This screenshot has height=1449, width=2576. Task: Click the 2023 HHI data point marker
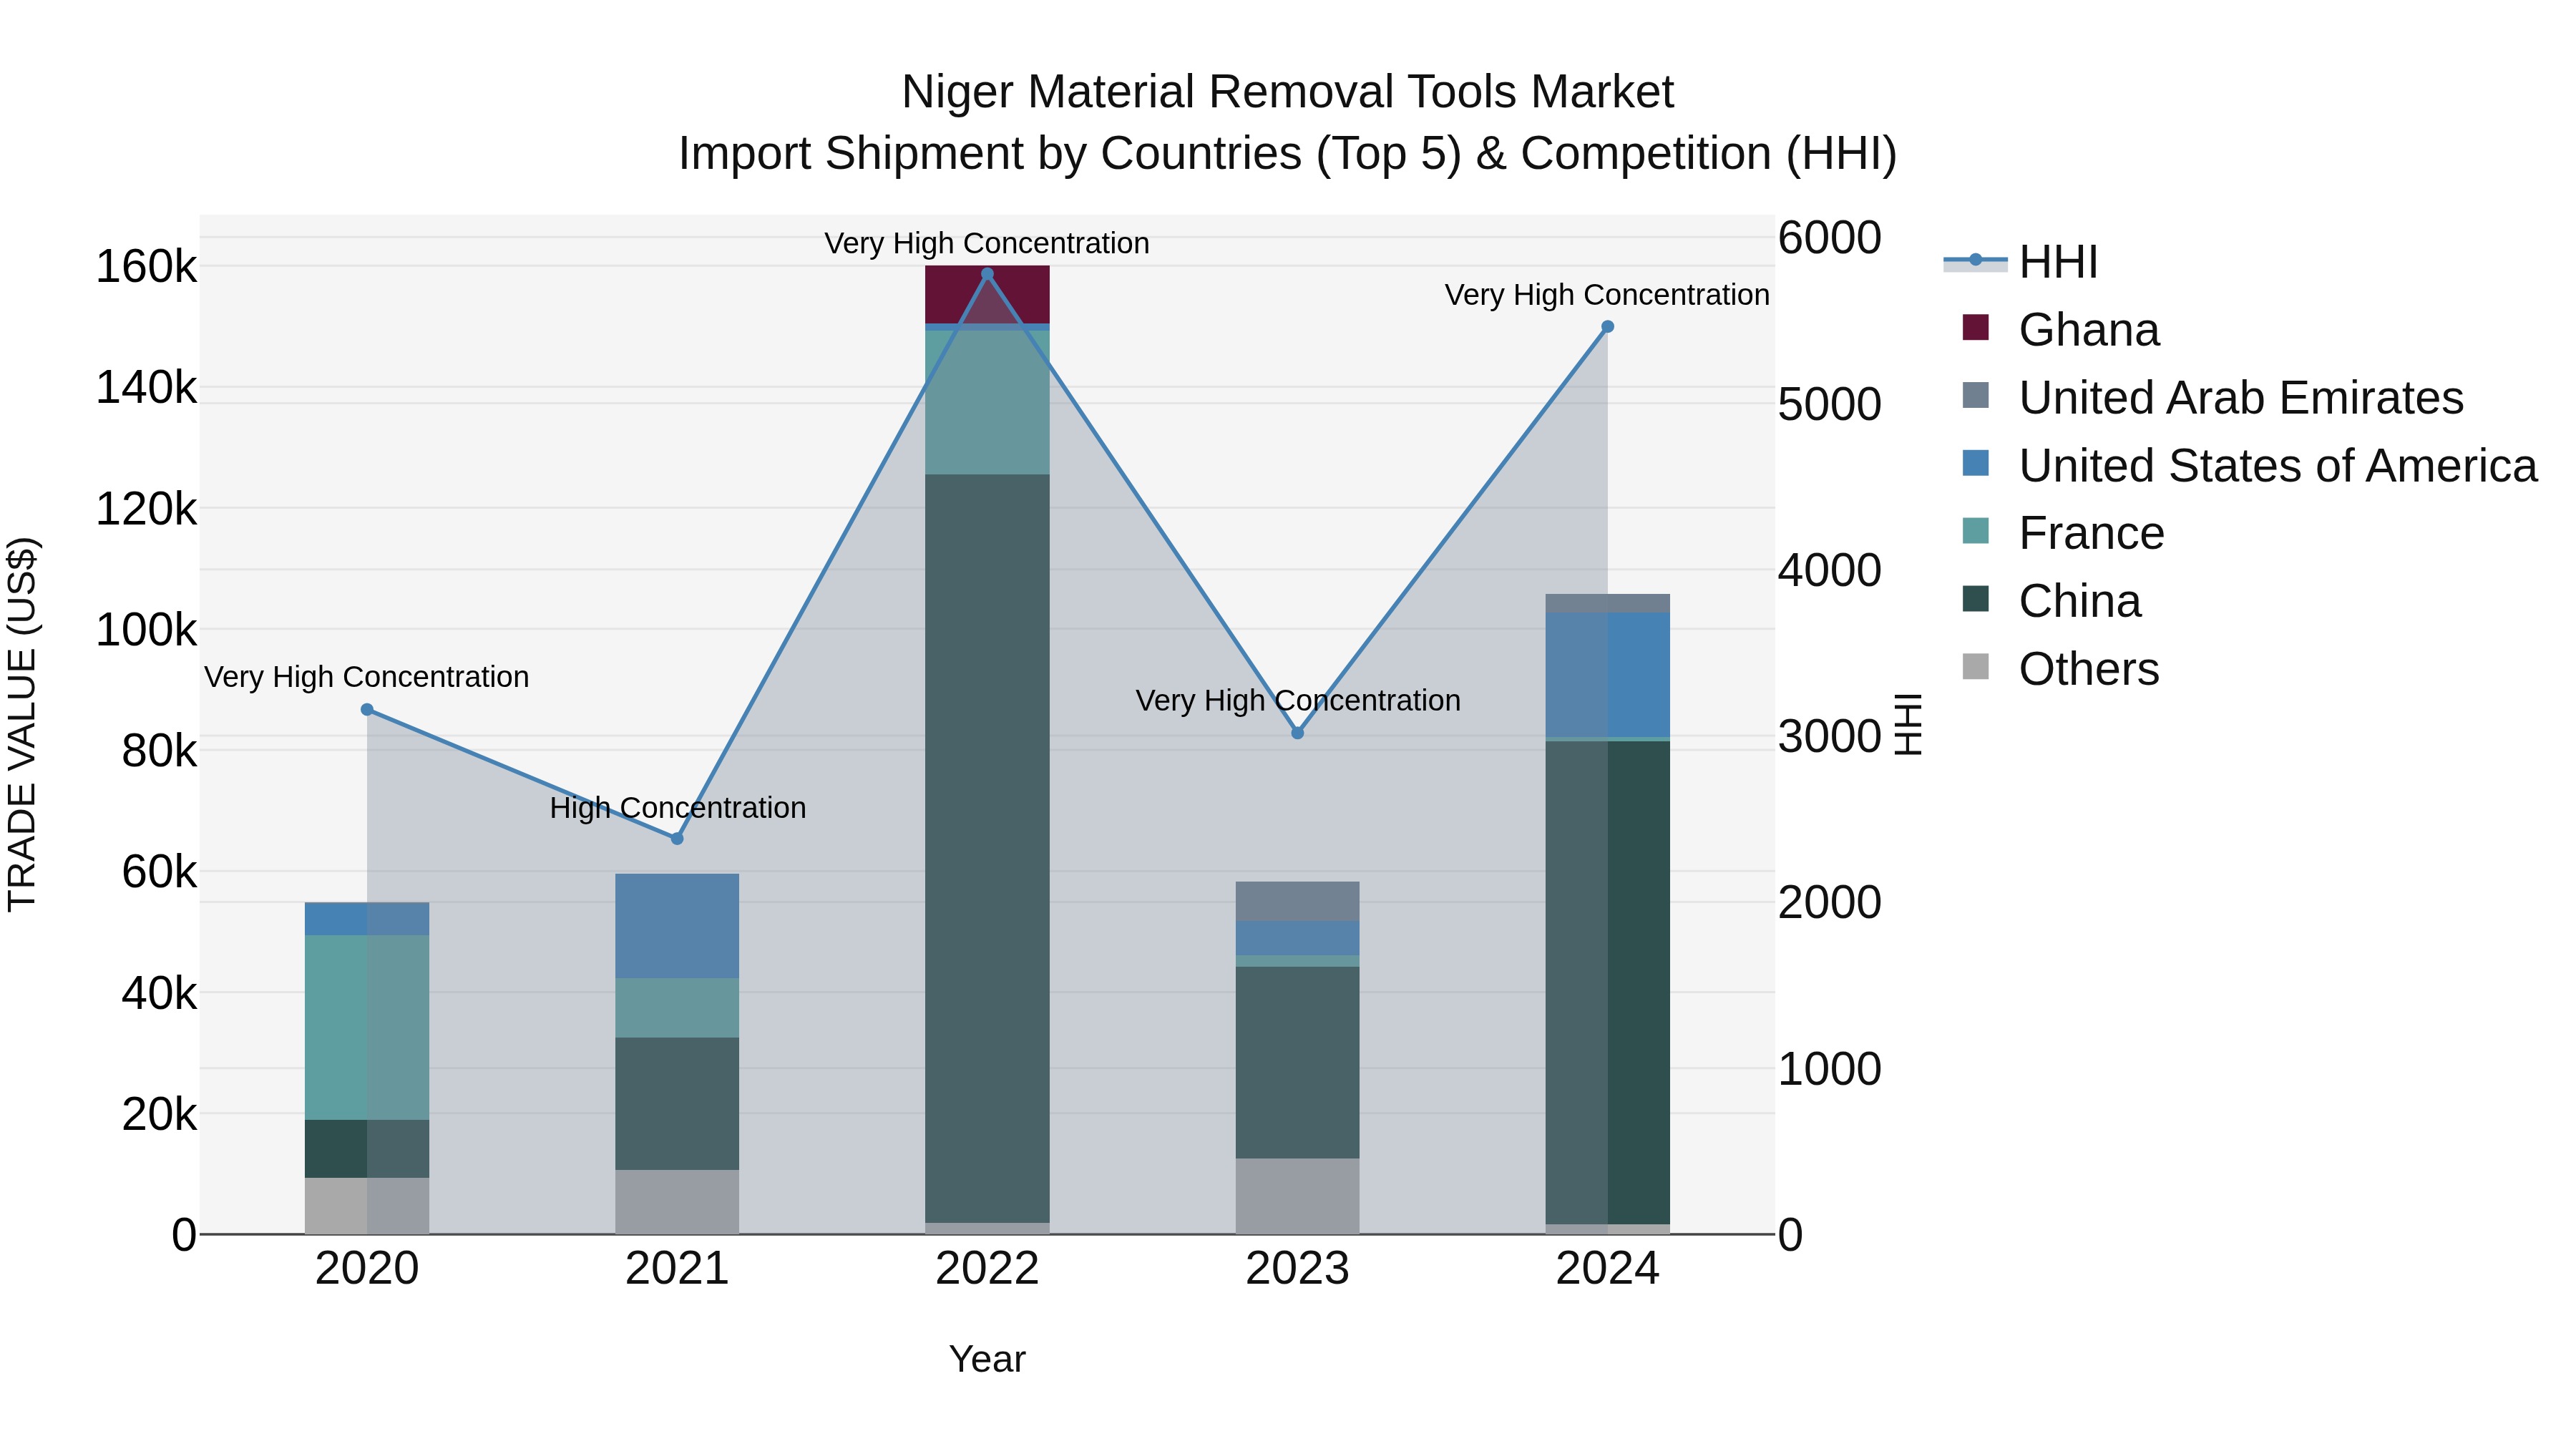pyautogui.click(x=1298, y=733)
